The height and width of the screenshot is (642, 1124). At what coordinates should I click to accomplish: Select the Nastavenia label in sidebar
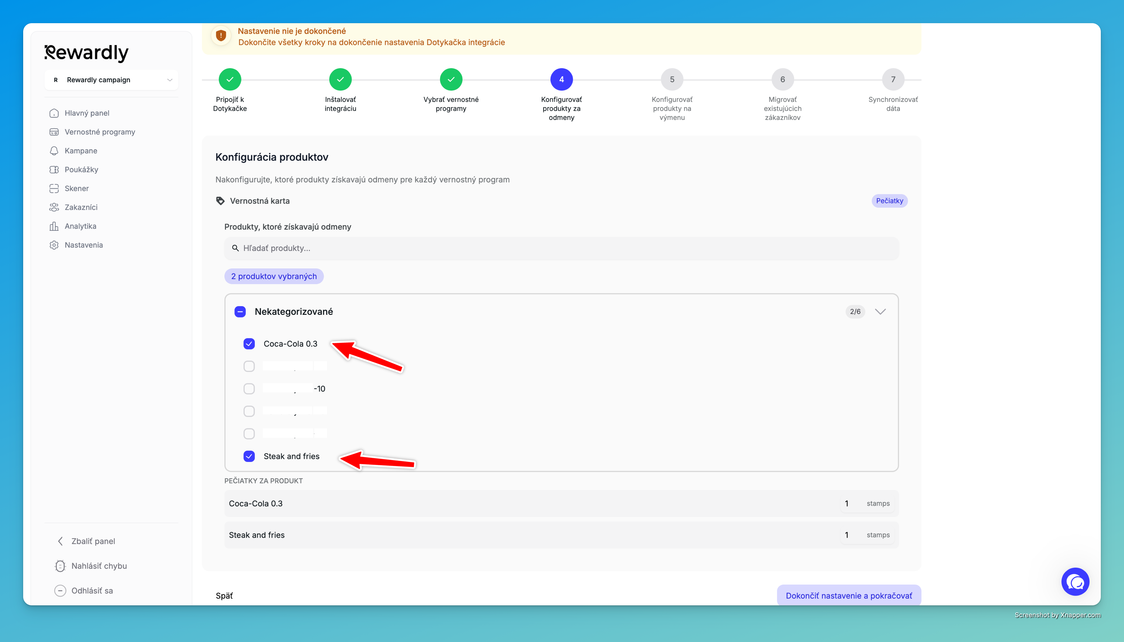click(x=84, y=245)
